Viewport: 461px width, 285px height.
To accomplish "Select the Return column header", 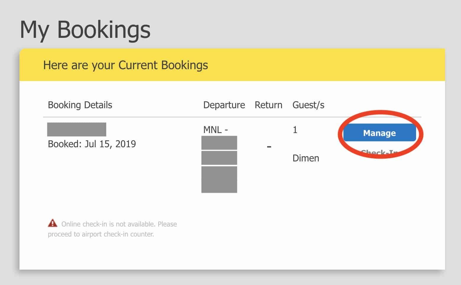I will click(x=268, y=105).
